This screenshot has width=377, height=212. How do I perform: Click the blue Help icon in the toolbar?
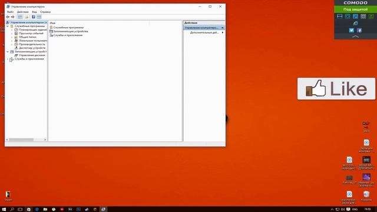pos(34,17)
